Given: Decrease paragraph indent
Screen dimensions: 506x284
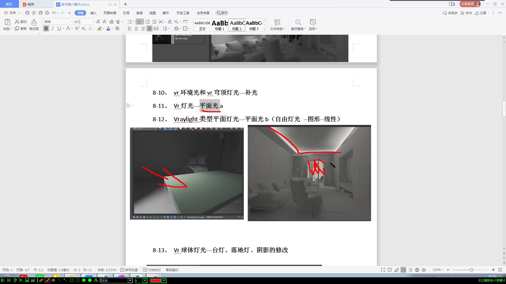Looking at the screenshot, I should coord(148,22).
